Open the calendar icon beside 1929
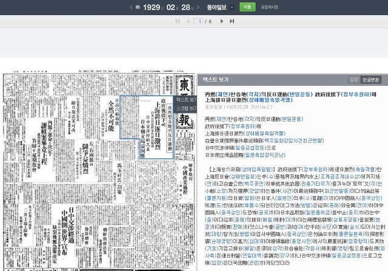Viewport: 388px width, 271px height. [138, 7]
